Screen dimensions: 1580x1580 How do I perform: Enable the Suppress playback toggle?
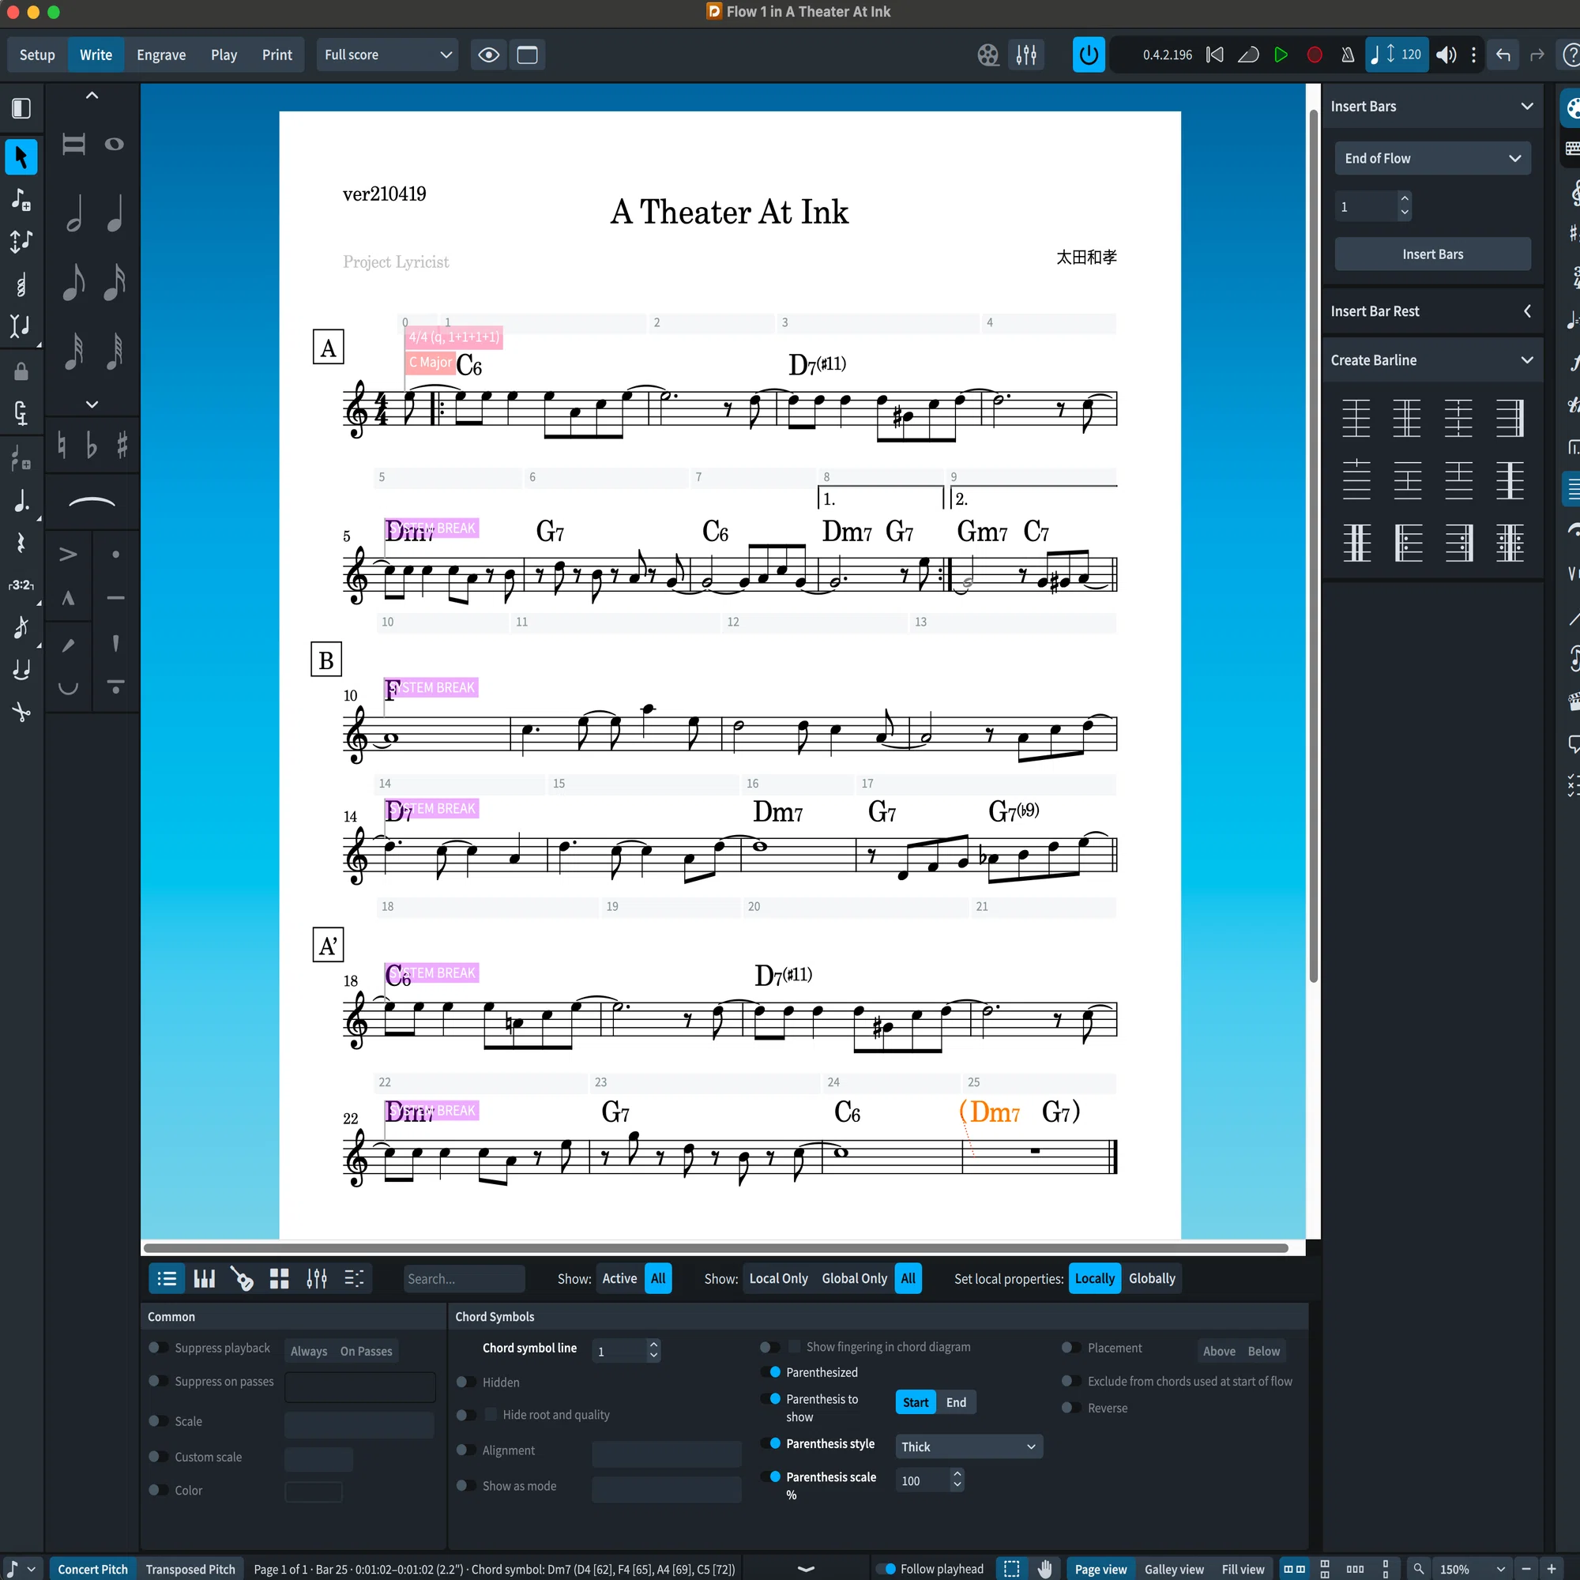159,1348
